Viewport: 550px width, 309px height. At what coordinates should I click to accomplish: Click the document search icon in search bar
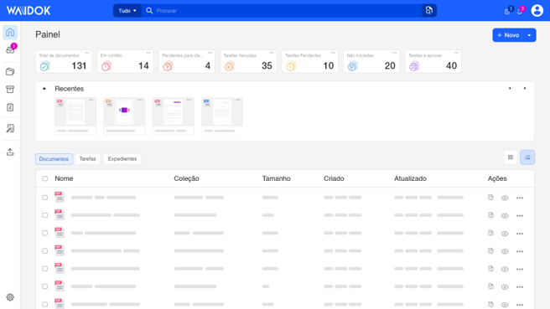pos(429,11)
